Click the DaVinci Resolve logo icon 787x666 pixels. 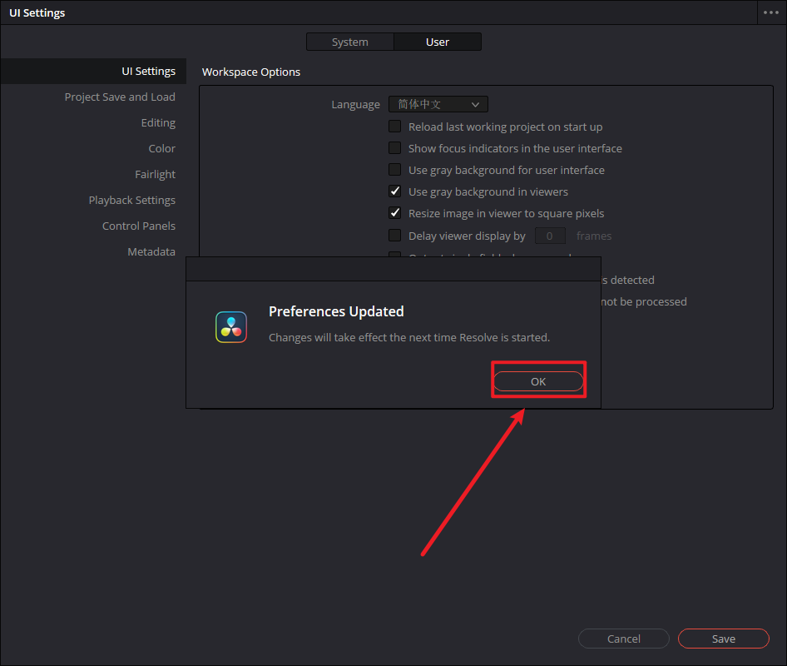(231, 327)
